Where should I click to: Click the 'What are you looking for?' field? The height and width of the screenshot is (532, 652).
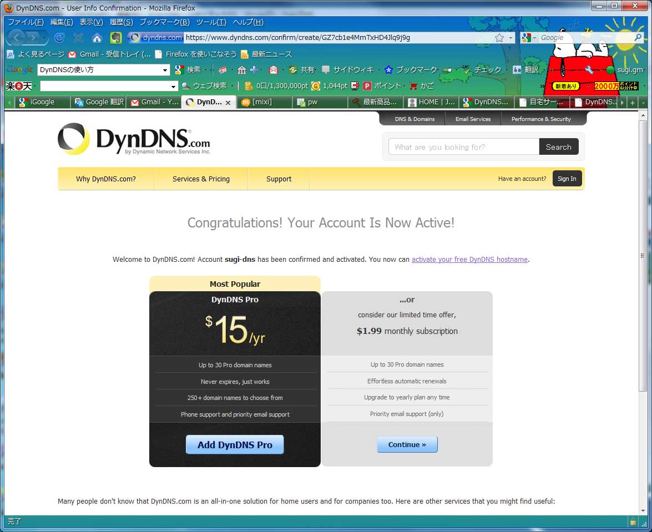[463, 147]
